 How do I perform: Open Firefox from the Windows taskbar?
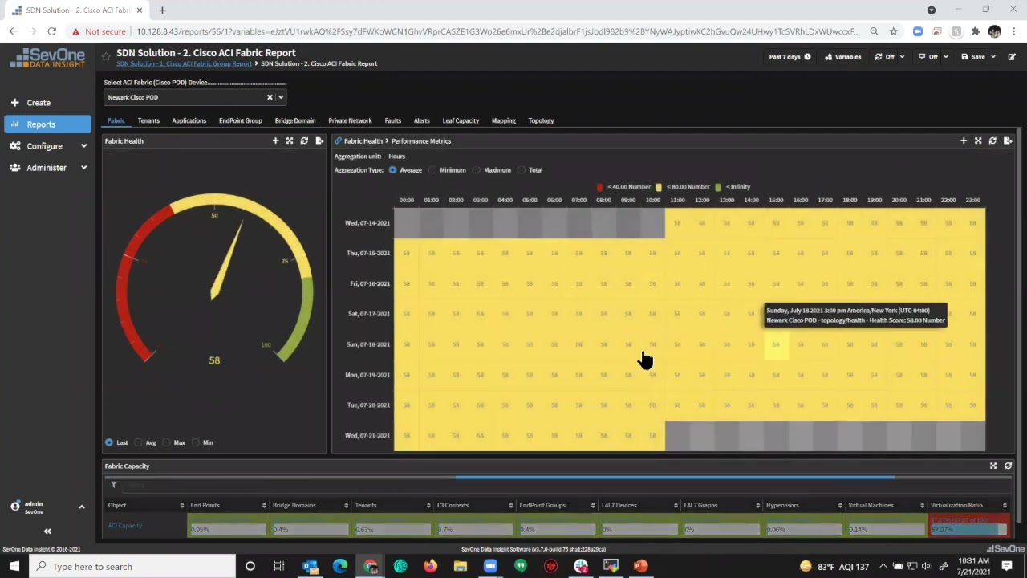tap(430, 566)
